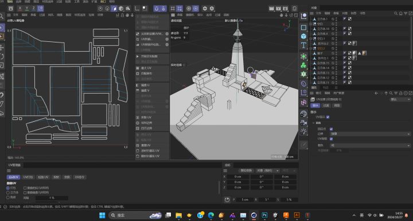
Task: Open the 实时选择 viewport dropdown
Action: tap(178, 65)
